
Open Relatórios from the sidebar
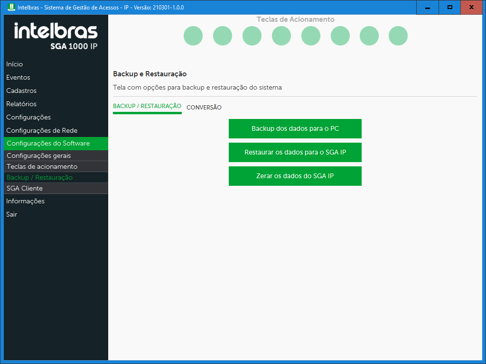pos(21,104)
